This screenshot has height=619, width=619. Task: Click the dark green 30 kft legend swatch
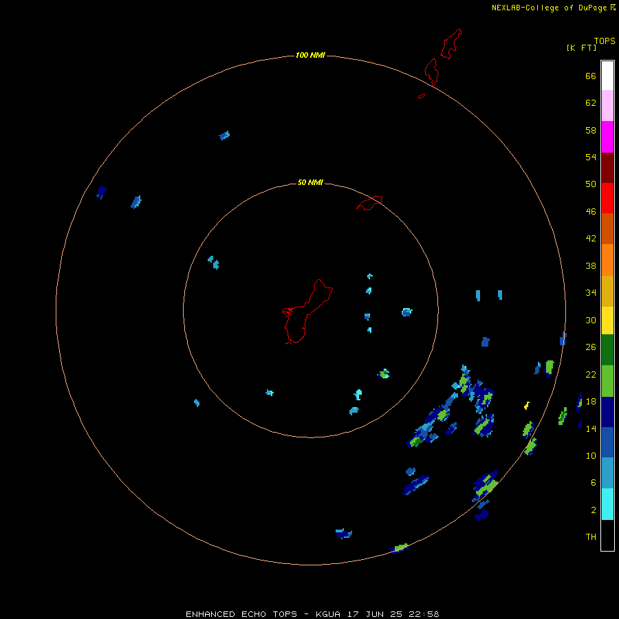coord(607,350)
